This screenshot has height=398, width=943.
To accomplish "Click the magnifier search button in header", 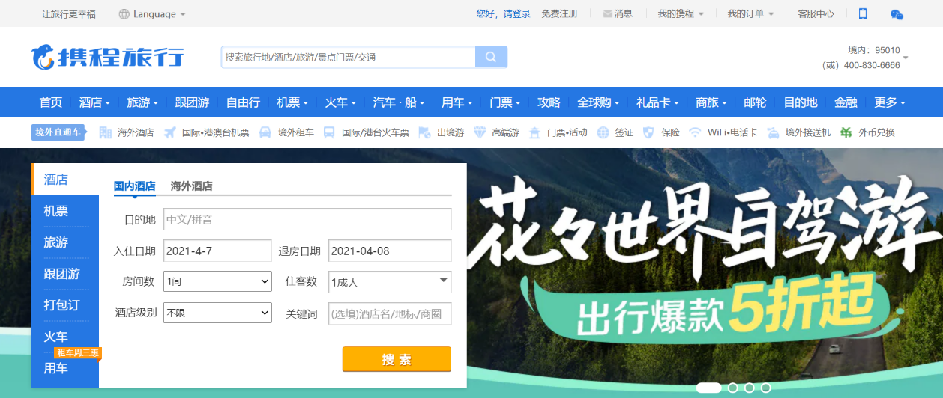I will [491, 57].
